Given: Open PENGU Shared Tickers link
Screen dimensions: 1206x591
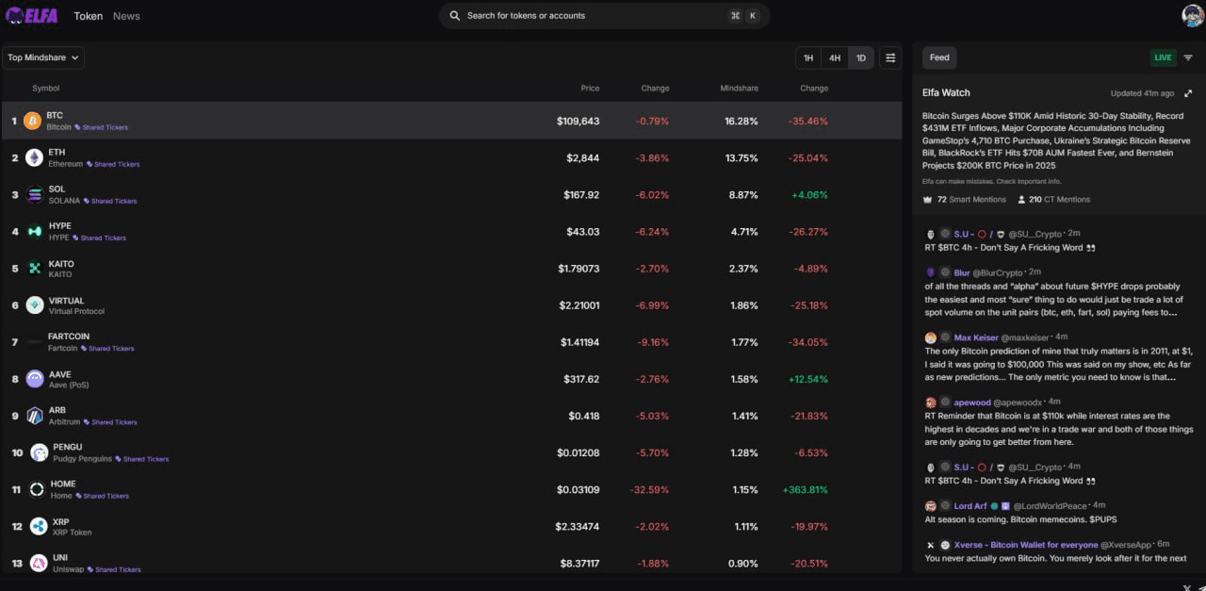Looking at the screenshot, I should pos(141,459).
